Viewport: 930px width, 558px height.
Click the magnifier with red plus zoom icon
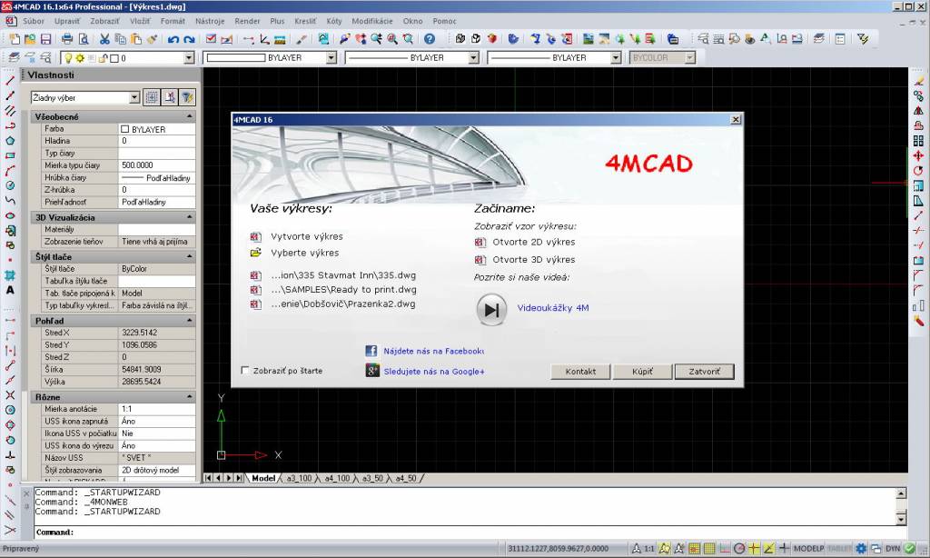392,39
